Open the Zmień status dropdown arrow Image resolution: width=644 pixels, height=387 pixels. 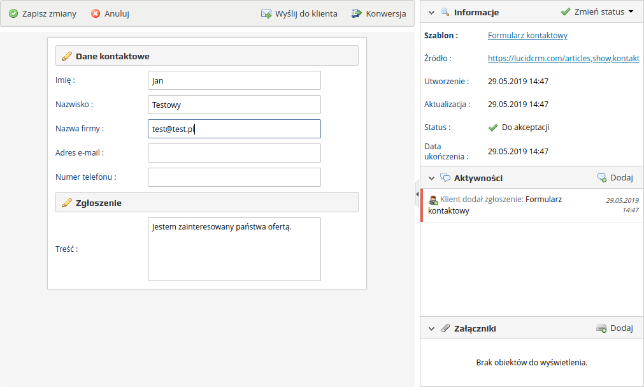631,12
